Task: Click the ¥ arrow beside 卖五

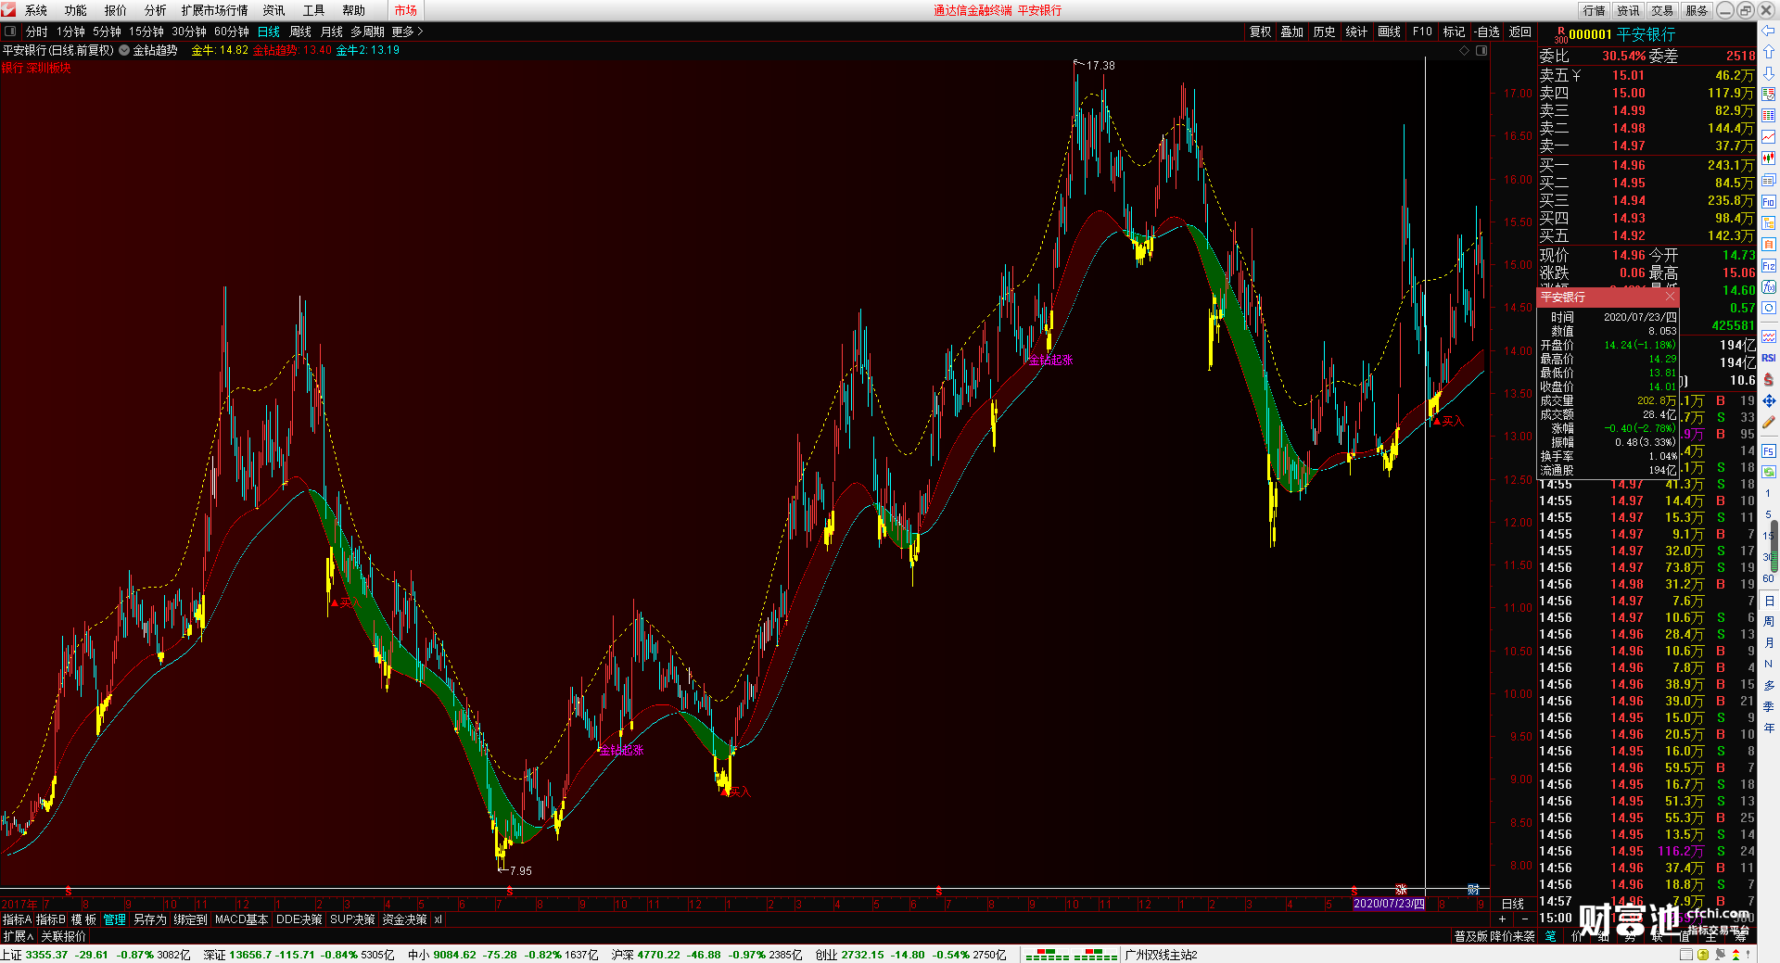Action: pyautogui.click(x=1576, y=75)
